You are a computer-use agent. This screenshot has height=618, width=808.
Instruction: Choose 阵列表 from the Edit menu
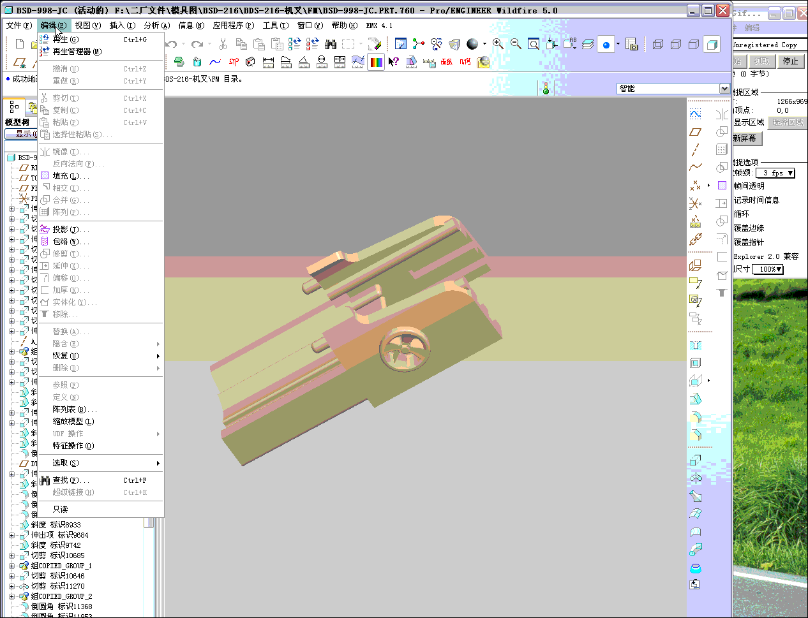tap(100, 409)
